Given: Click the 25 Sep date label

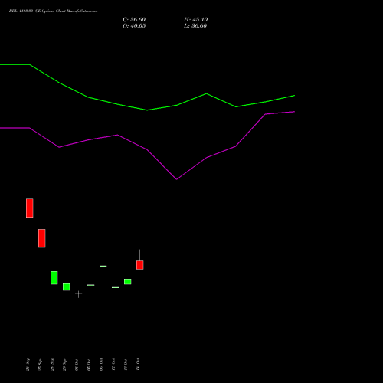Looking at the screenshot, I should (x=40, y=365).
